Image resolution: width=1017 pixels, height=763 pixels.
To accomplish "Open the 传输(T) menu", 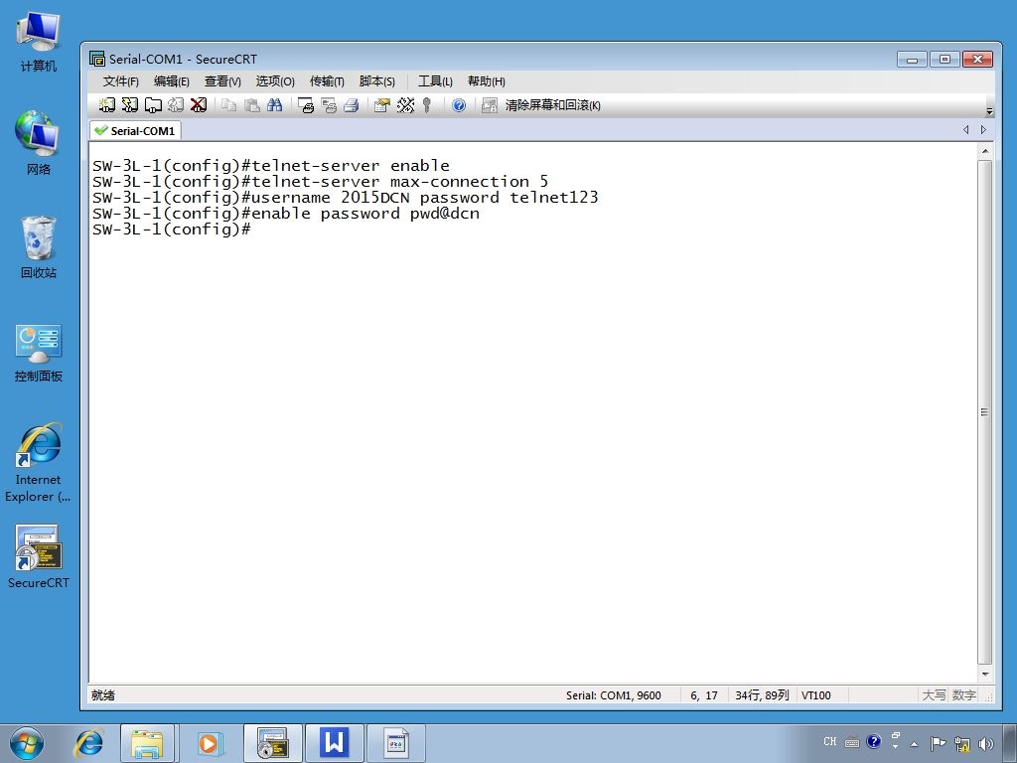I will (327, 81).
